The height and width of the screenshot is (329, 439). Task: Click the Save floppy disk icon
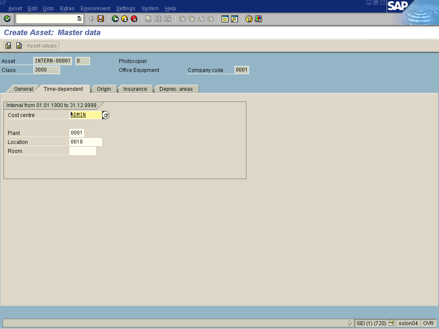coord(100,19)
